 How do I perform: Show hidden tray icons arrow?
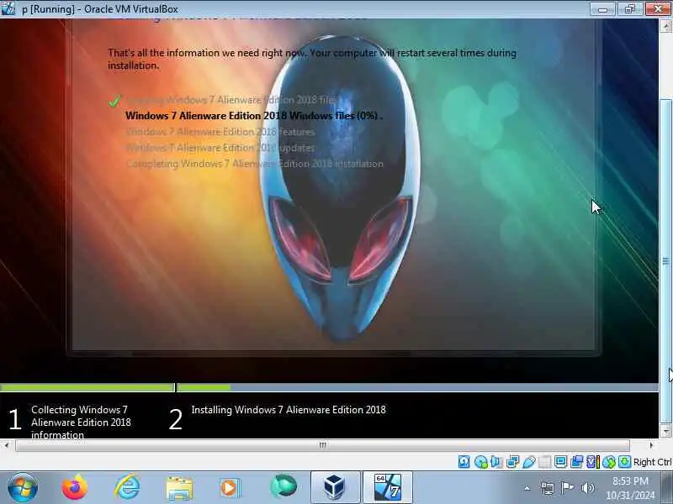click(x=527, y=488)
